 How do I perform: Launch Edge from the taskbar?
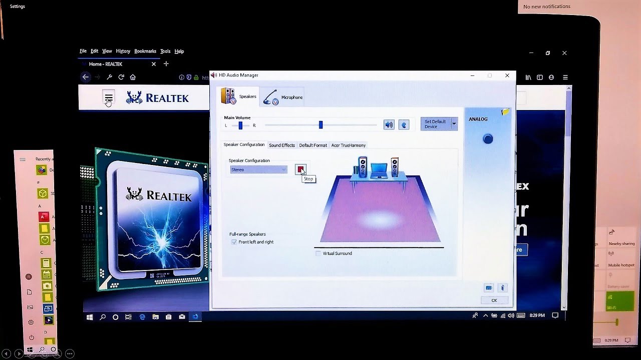[x=143, y=317]
